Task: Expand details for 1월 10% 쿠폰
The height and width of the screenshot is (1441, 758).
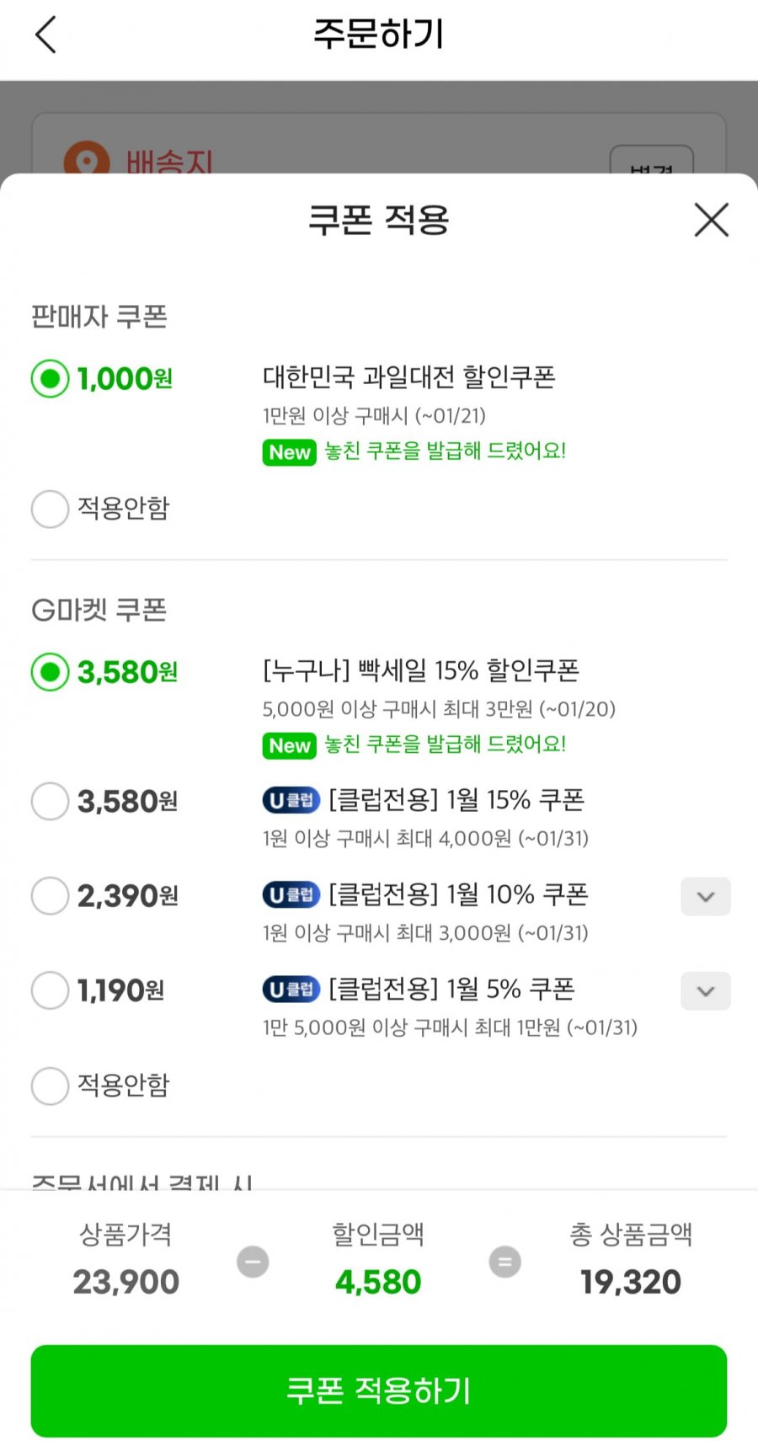Action: point(705,896)
